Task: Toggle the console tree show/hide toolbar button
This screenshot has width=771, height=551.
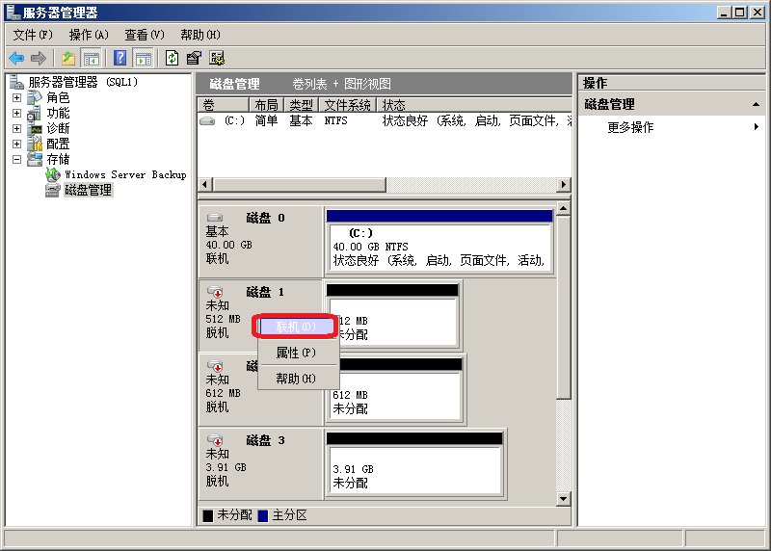Action: click(92, 58)
